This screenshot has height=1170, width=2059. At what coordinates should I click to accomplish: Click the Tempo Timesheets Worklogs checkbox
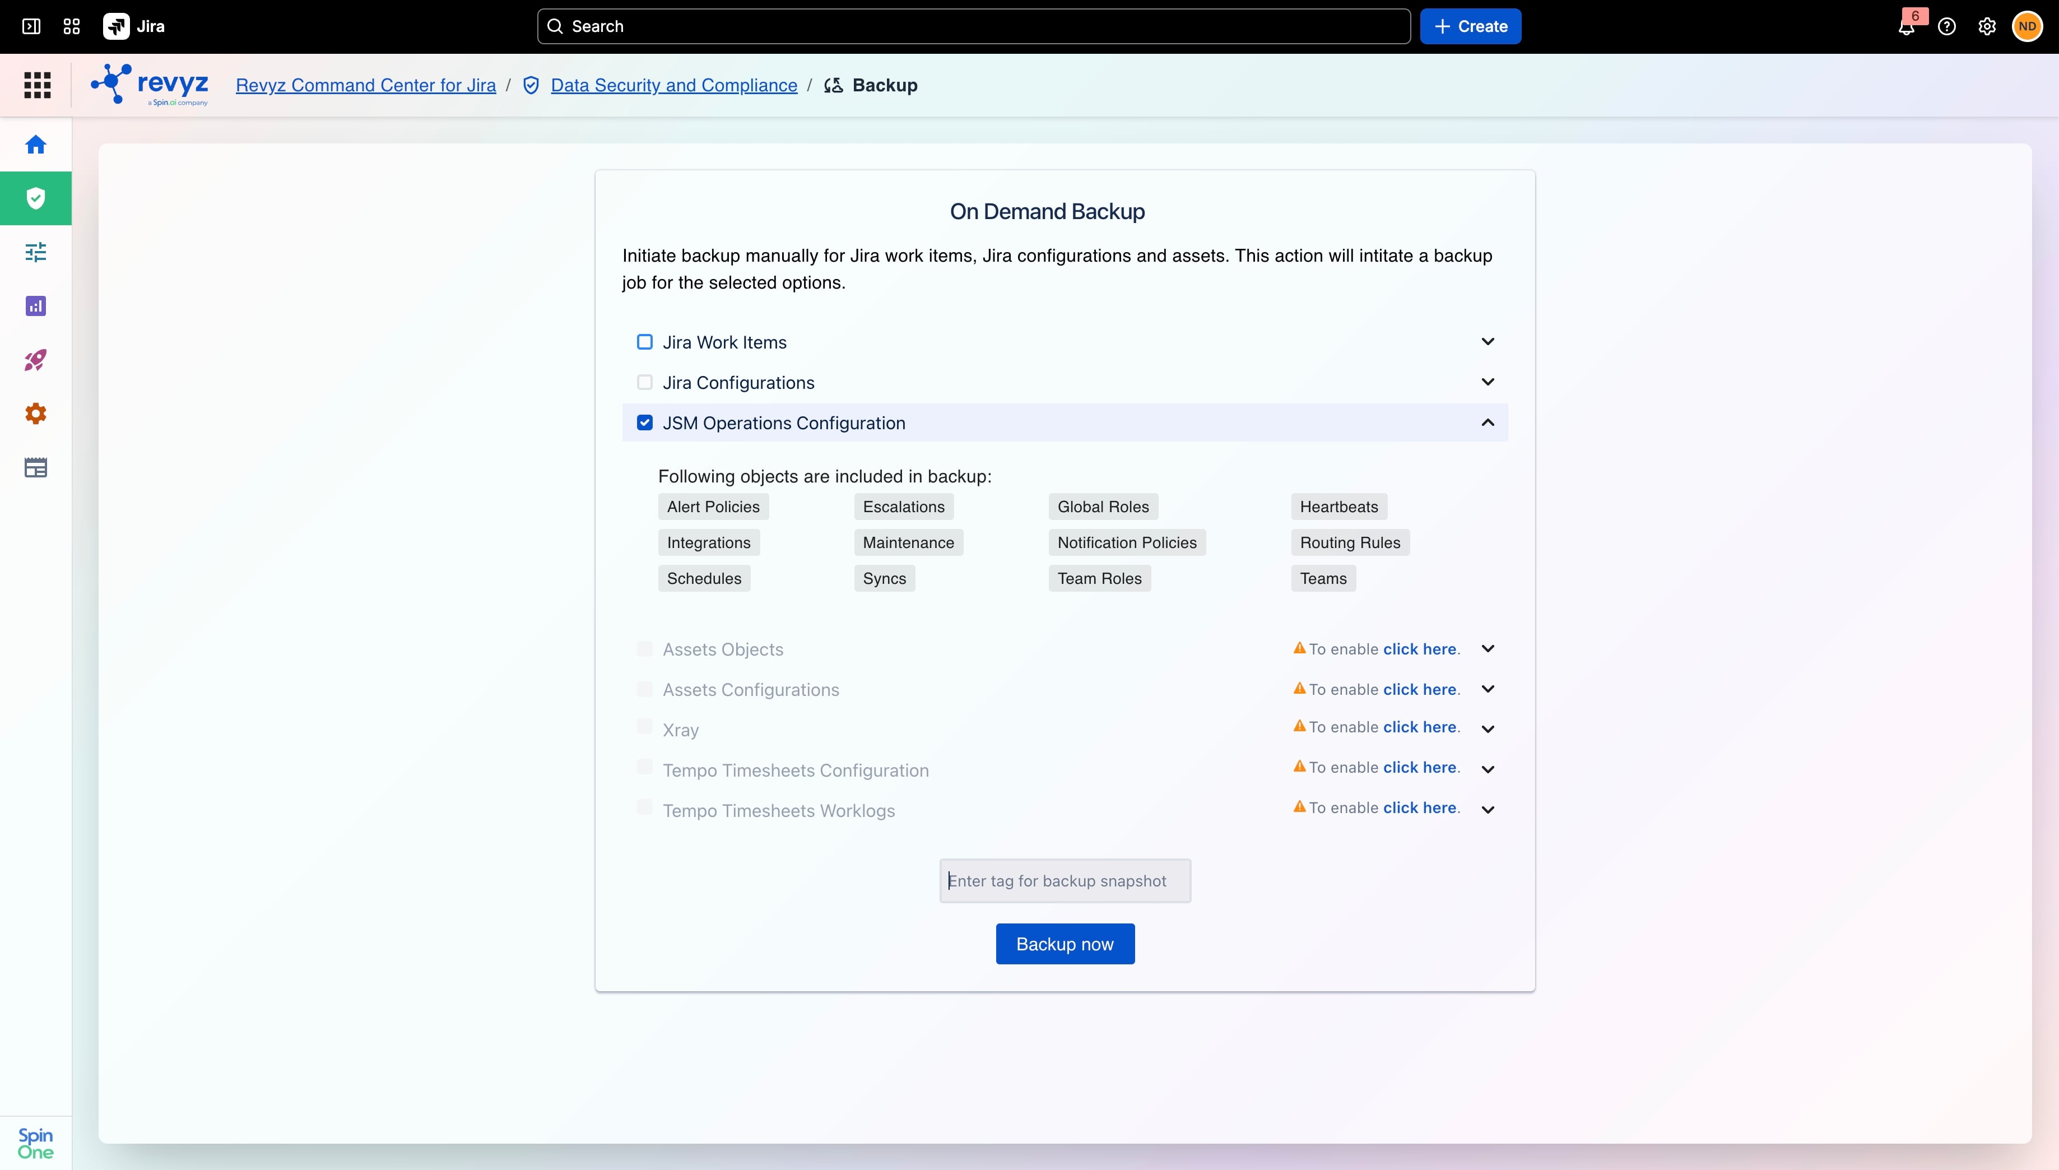coord(644,807)
